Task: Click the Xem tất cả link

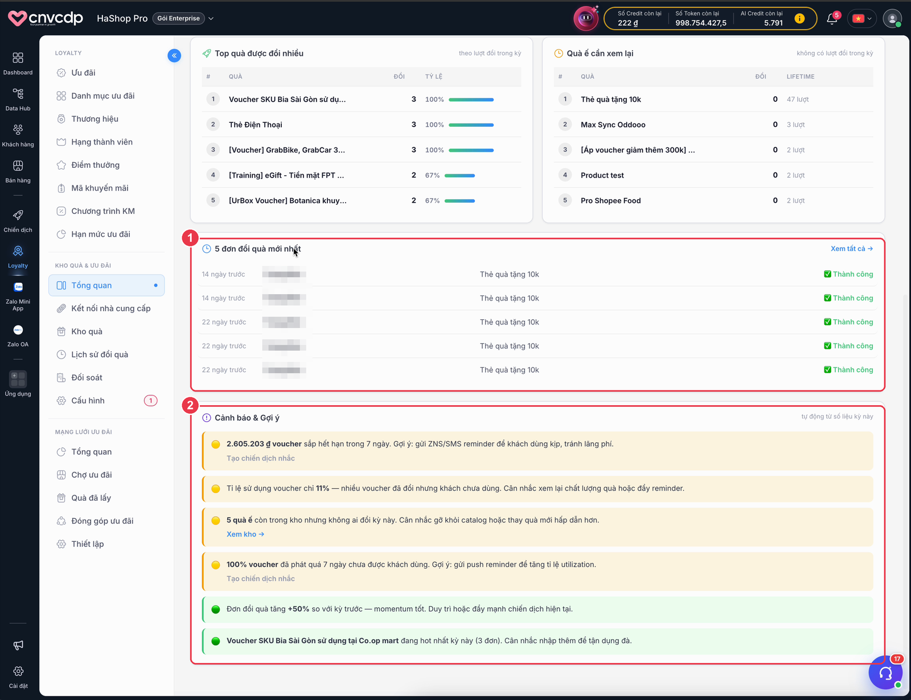Action: 851,249
